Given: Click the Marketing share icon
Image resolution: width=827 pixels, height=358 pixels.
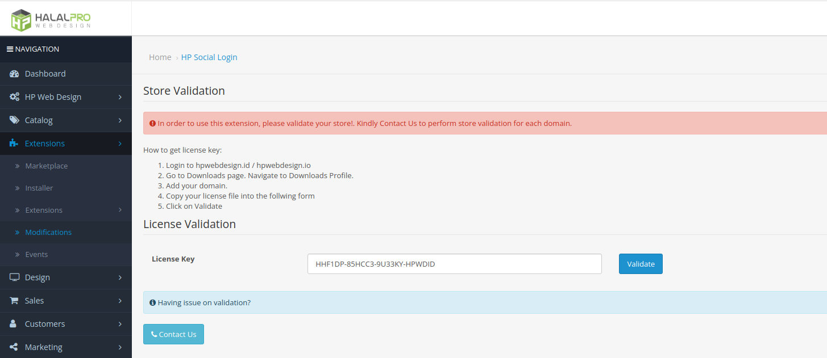Looking at the screenshot, I should [x=14, y=347].
